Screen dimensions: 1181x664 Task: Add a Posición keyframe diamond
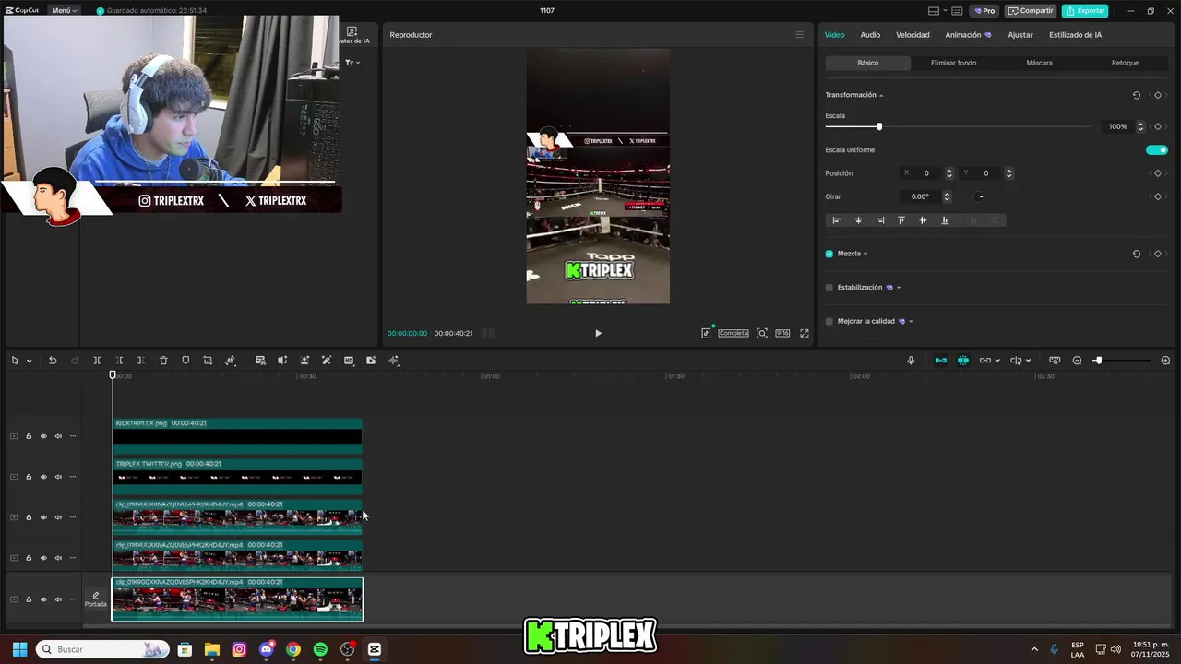tap(1158, 173)
